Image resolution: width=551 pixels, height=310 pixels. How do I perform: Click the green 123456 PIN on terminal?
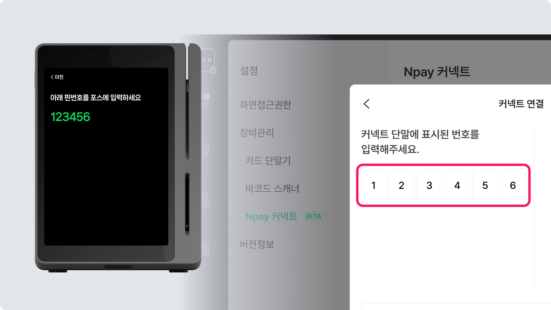tap(70, 117)
